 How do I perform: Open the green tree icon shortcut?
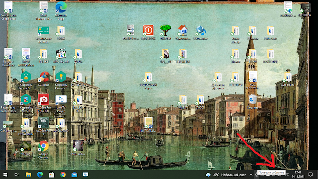tap(165, 32)
